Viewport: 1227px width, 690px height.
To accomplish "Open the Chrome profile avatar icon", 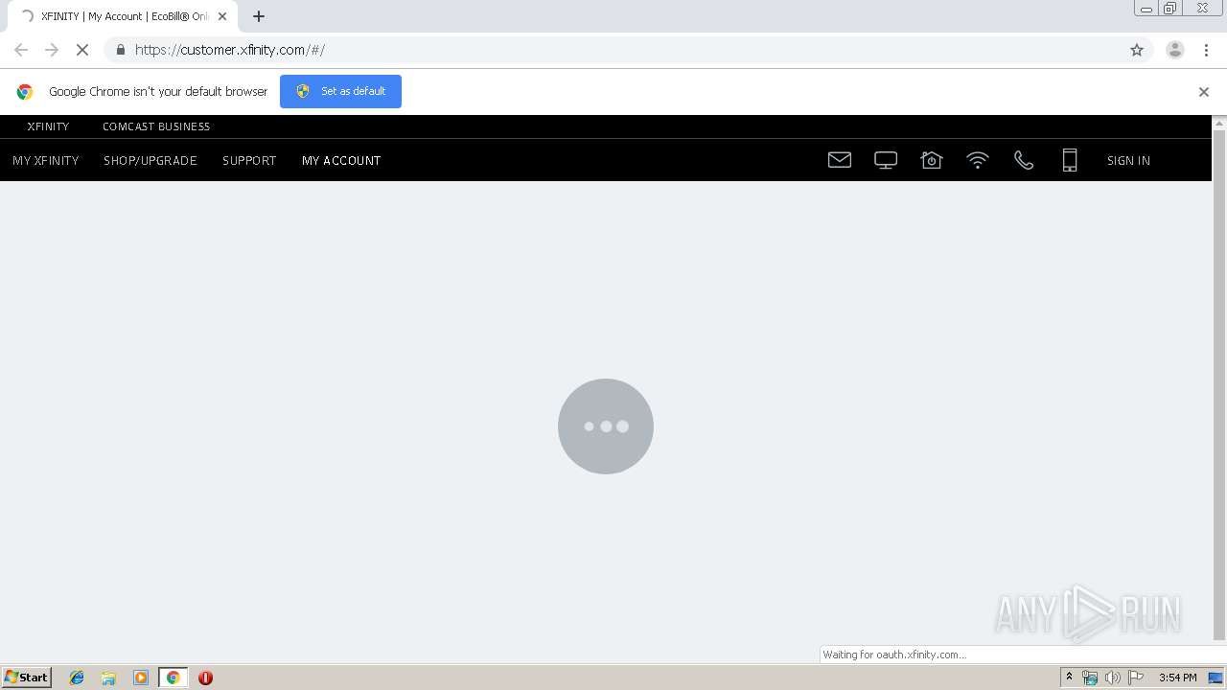I will [x=1175, y=50].
